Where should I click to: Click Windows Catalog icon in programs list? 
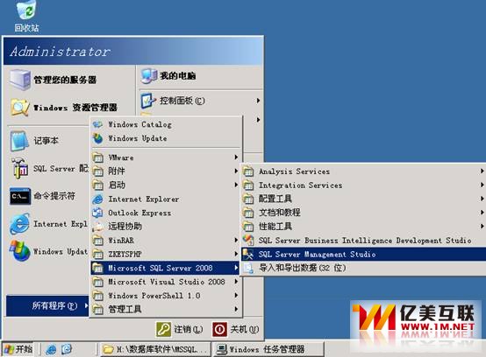point(97,124)
